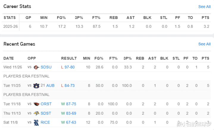
Task: Click the Oregon State Beavers logo
Action: click(x=36, y=104)
